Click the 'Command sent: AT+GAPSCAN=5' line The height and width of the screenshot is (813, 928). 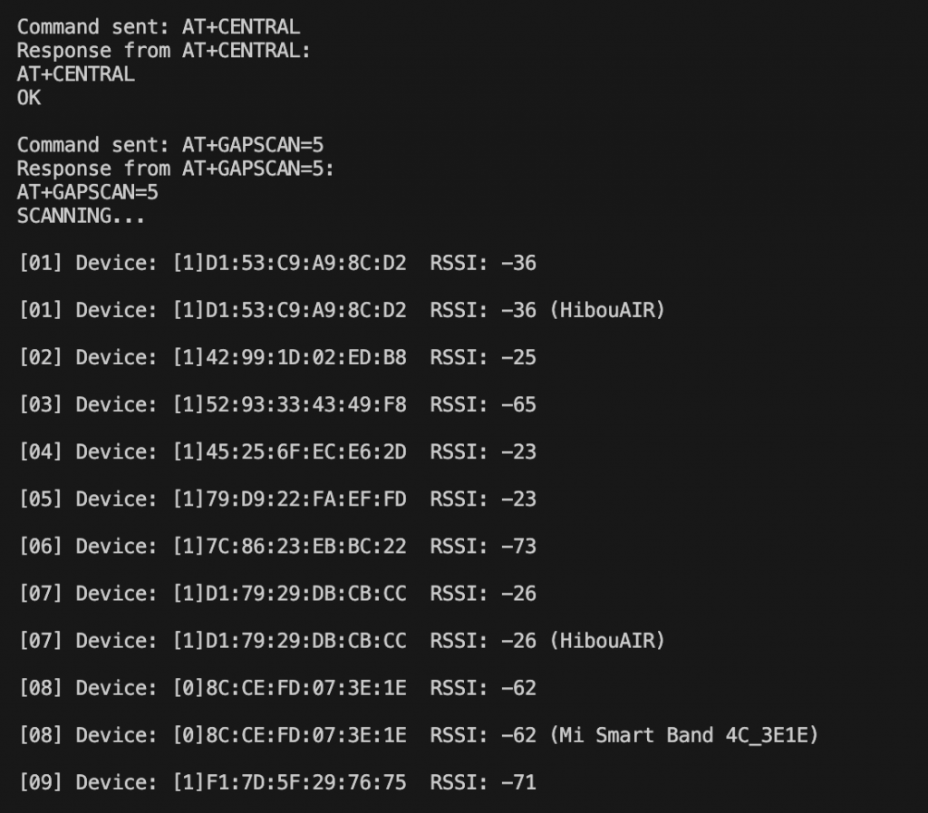170,145
